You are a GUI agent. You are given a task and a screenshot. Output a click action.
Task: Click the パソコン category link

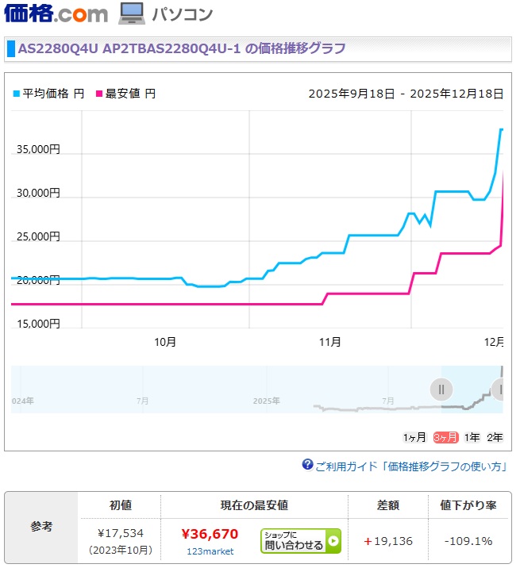(x=183, y=13)
